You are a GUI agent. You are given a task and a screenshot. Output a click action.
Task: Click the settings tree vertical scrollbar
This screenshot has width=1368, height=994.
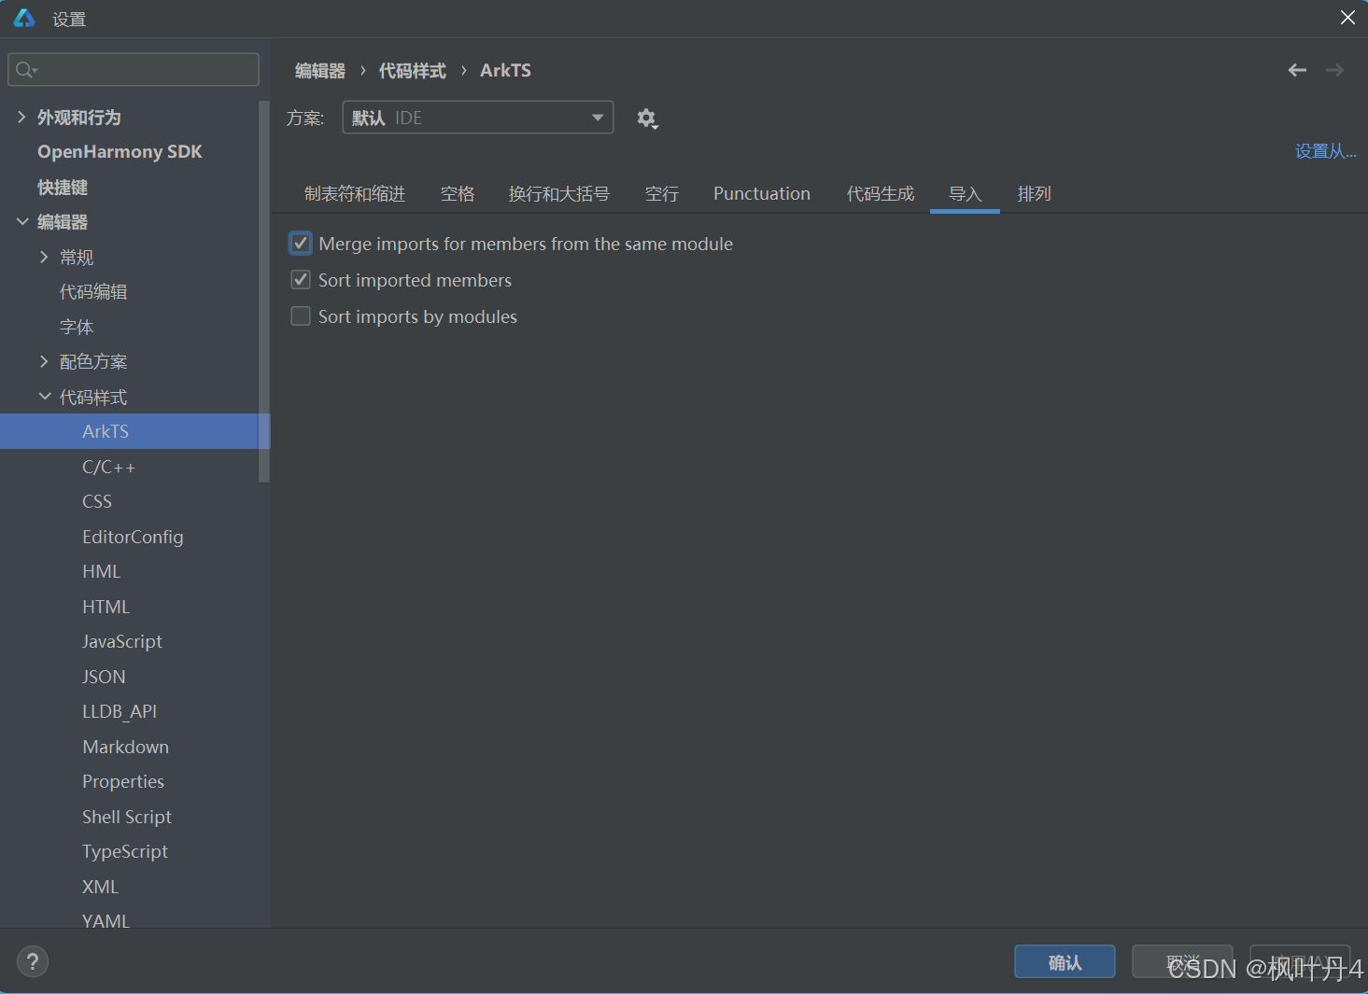coord(264,291)
